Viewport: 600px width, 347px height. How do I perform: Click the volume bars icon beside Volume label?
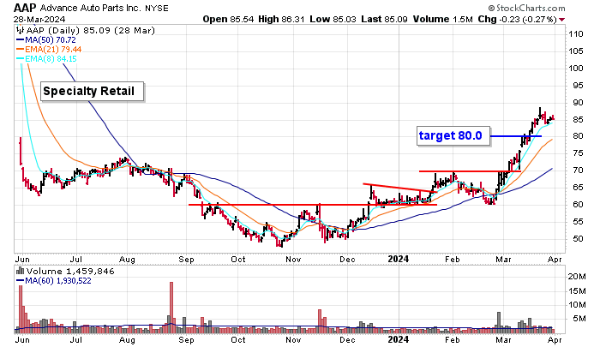click(x=21, y=271)
